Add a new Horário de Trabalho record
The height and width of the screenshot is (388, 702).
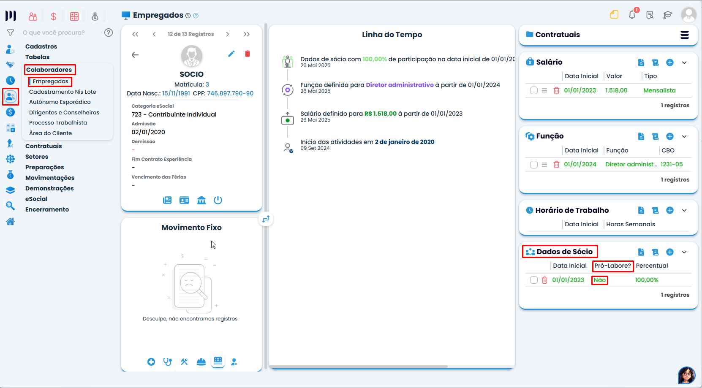[x=670, y=210]
